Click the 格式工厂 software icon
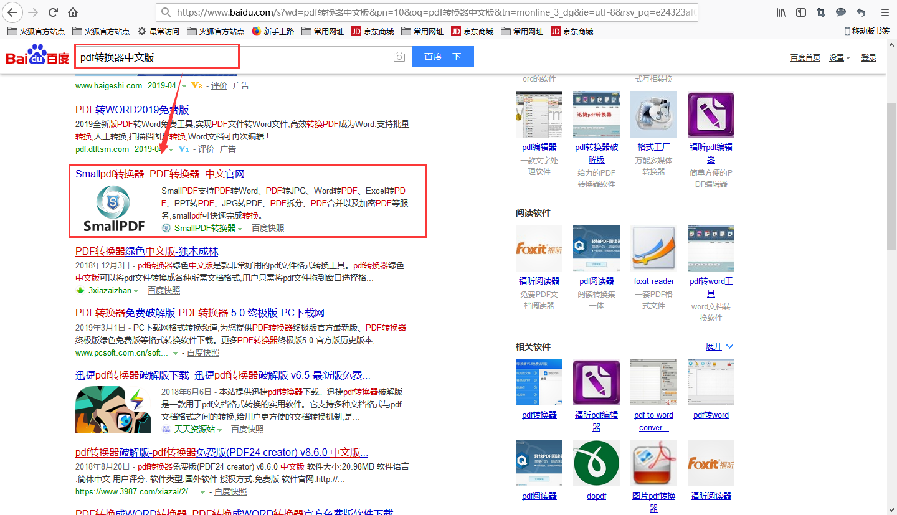 (653, 115)
